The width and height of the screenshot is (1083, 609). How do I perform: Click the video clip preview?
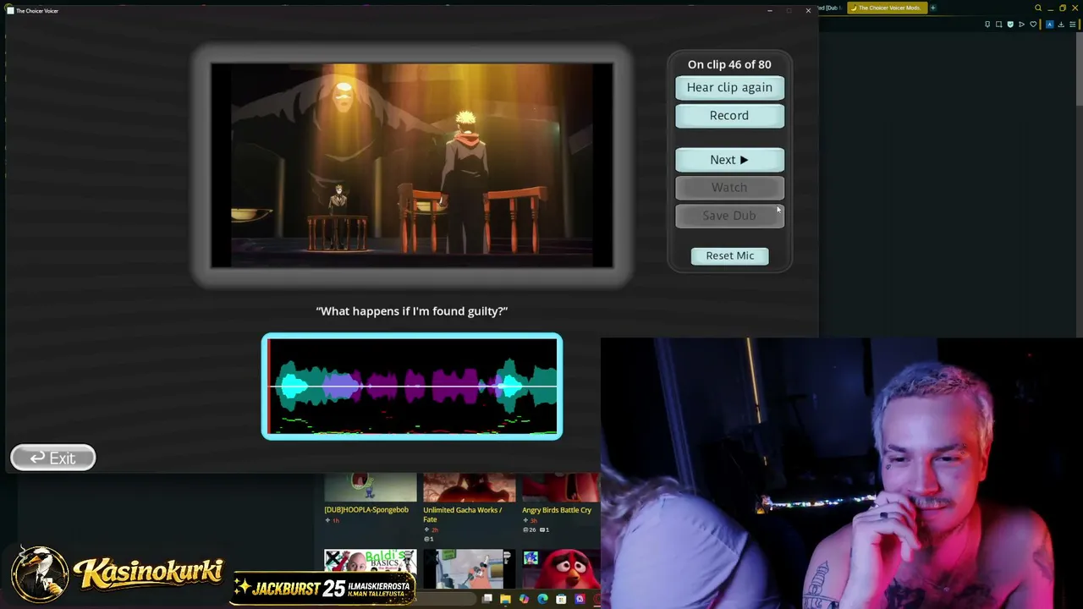(412, 166)
